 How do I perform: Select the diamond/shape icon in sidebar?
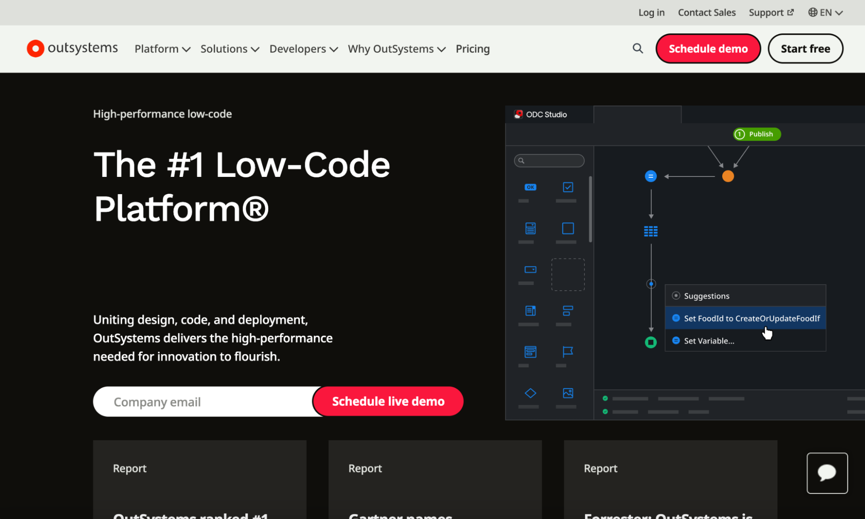tap(530, 393)
